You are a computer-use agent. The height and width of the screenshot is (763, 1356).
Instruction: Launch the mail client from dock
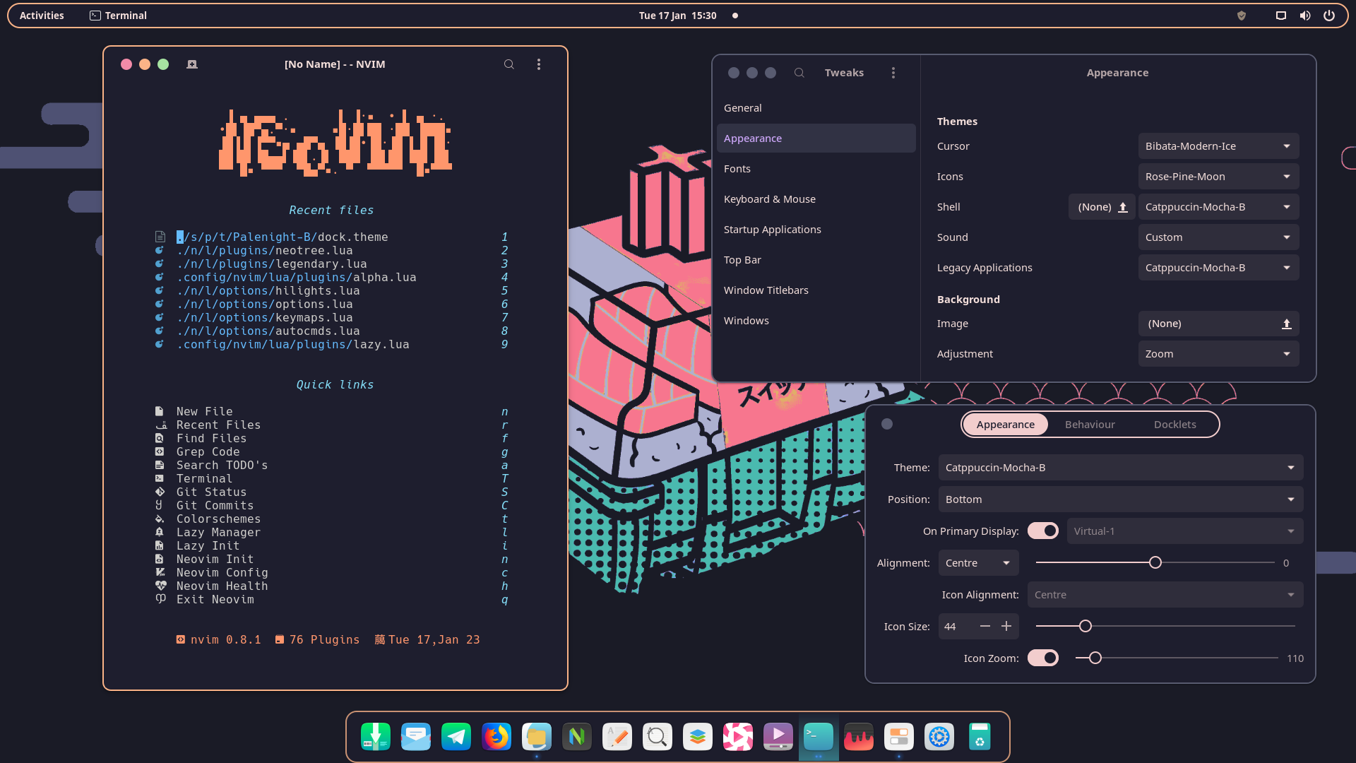[x=415, y=737]
